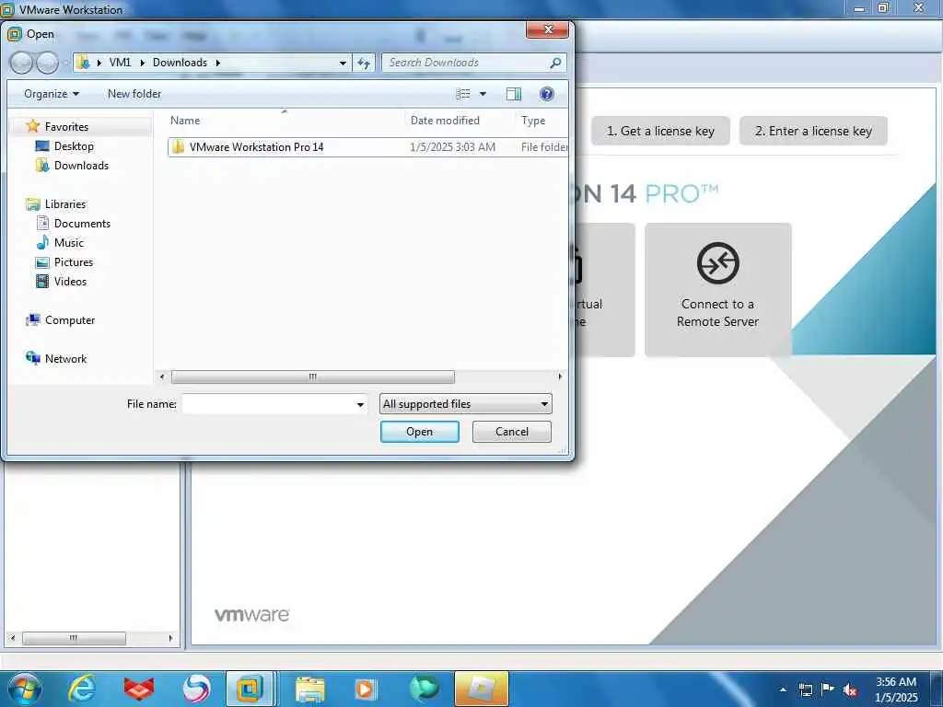Click the Forward navigation arrow in Open dialog
This screenshot has height=707, width=943.
[x=48, y=63]
